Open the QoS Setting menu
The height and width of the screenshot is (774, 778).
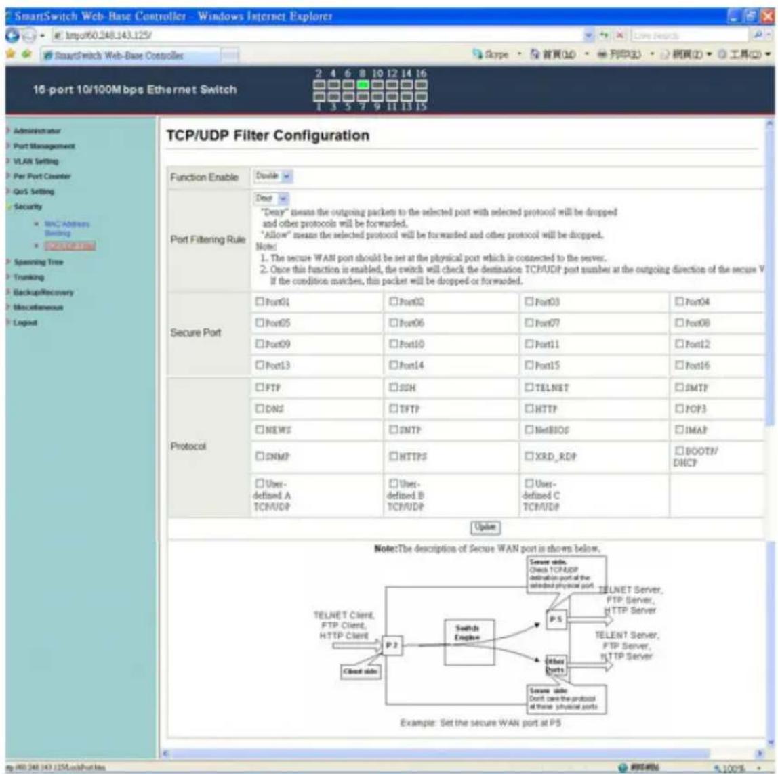[x=34, y=192]
